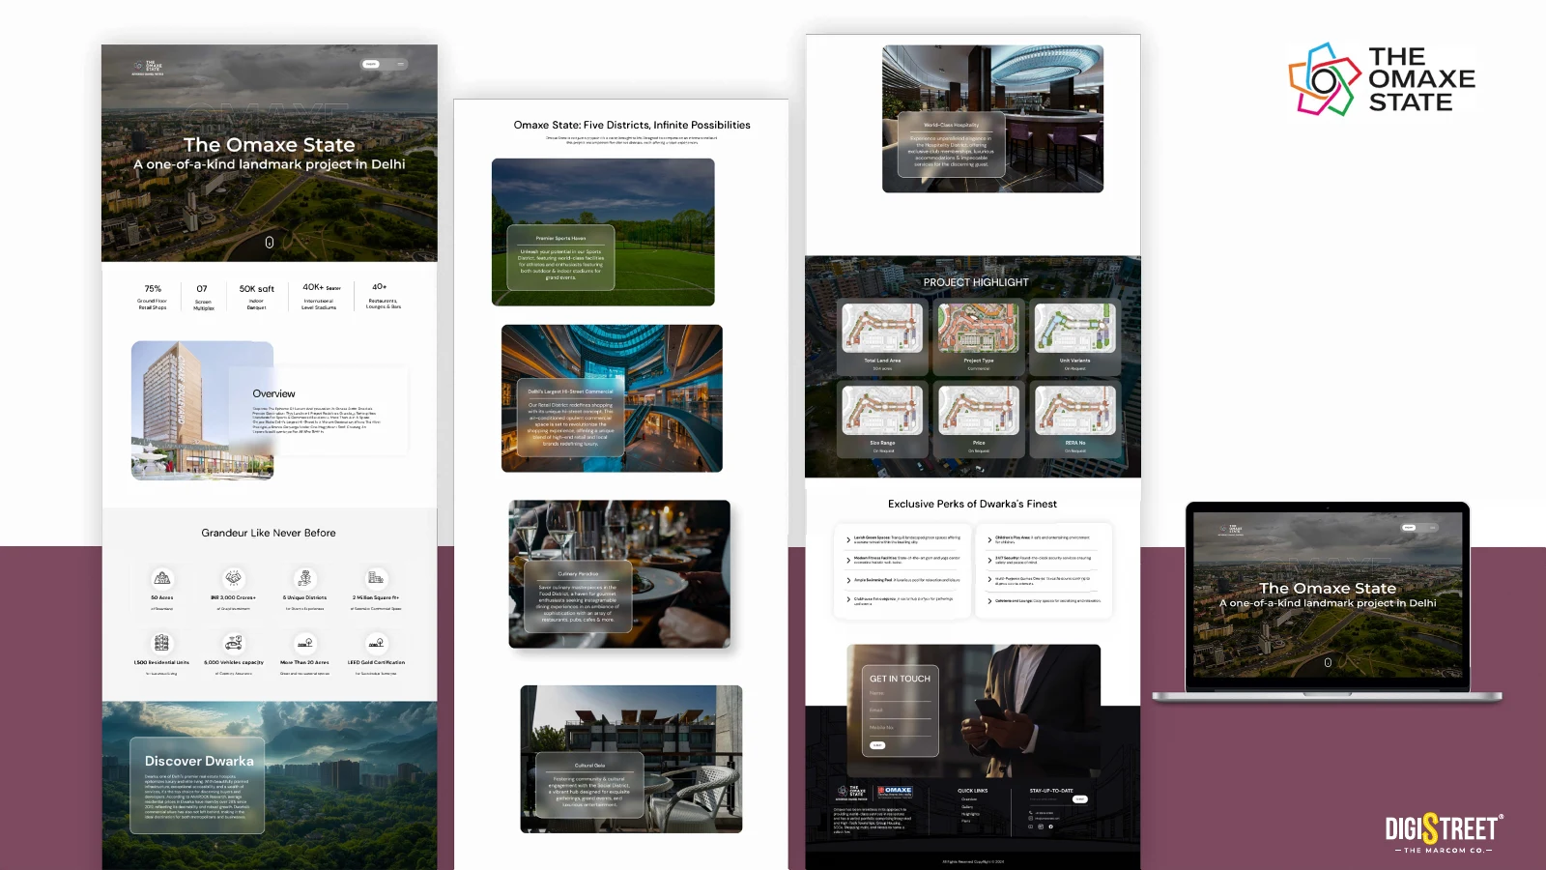
Task: Expand the Multi-Purpose Games Courts chevron
Action: [989, 580]
